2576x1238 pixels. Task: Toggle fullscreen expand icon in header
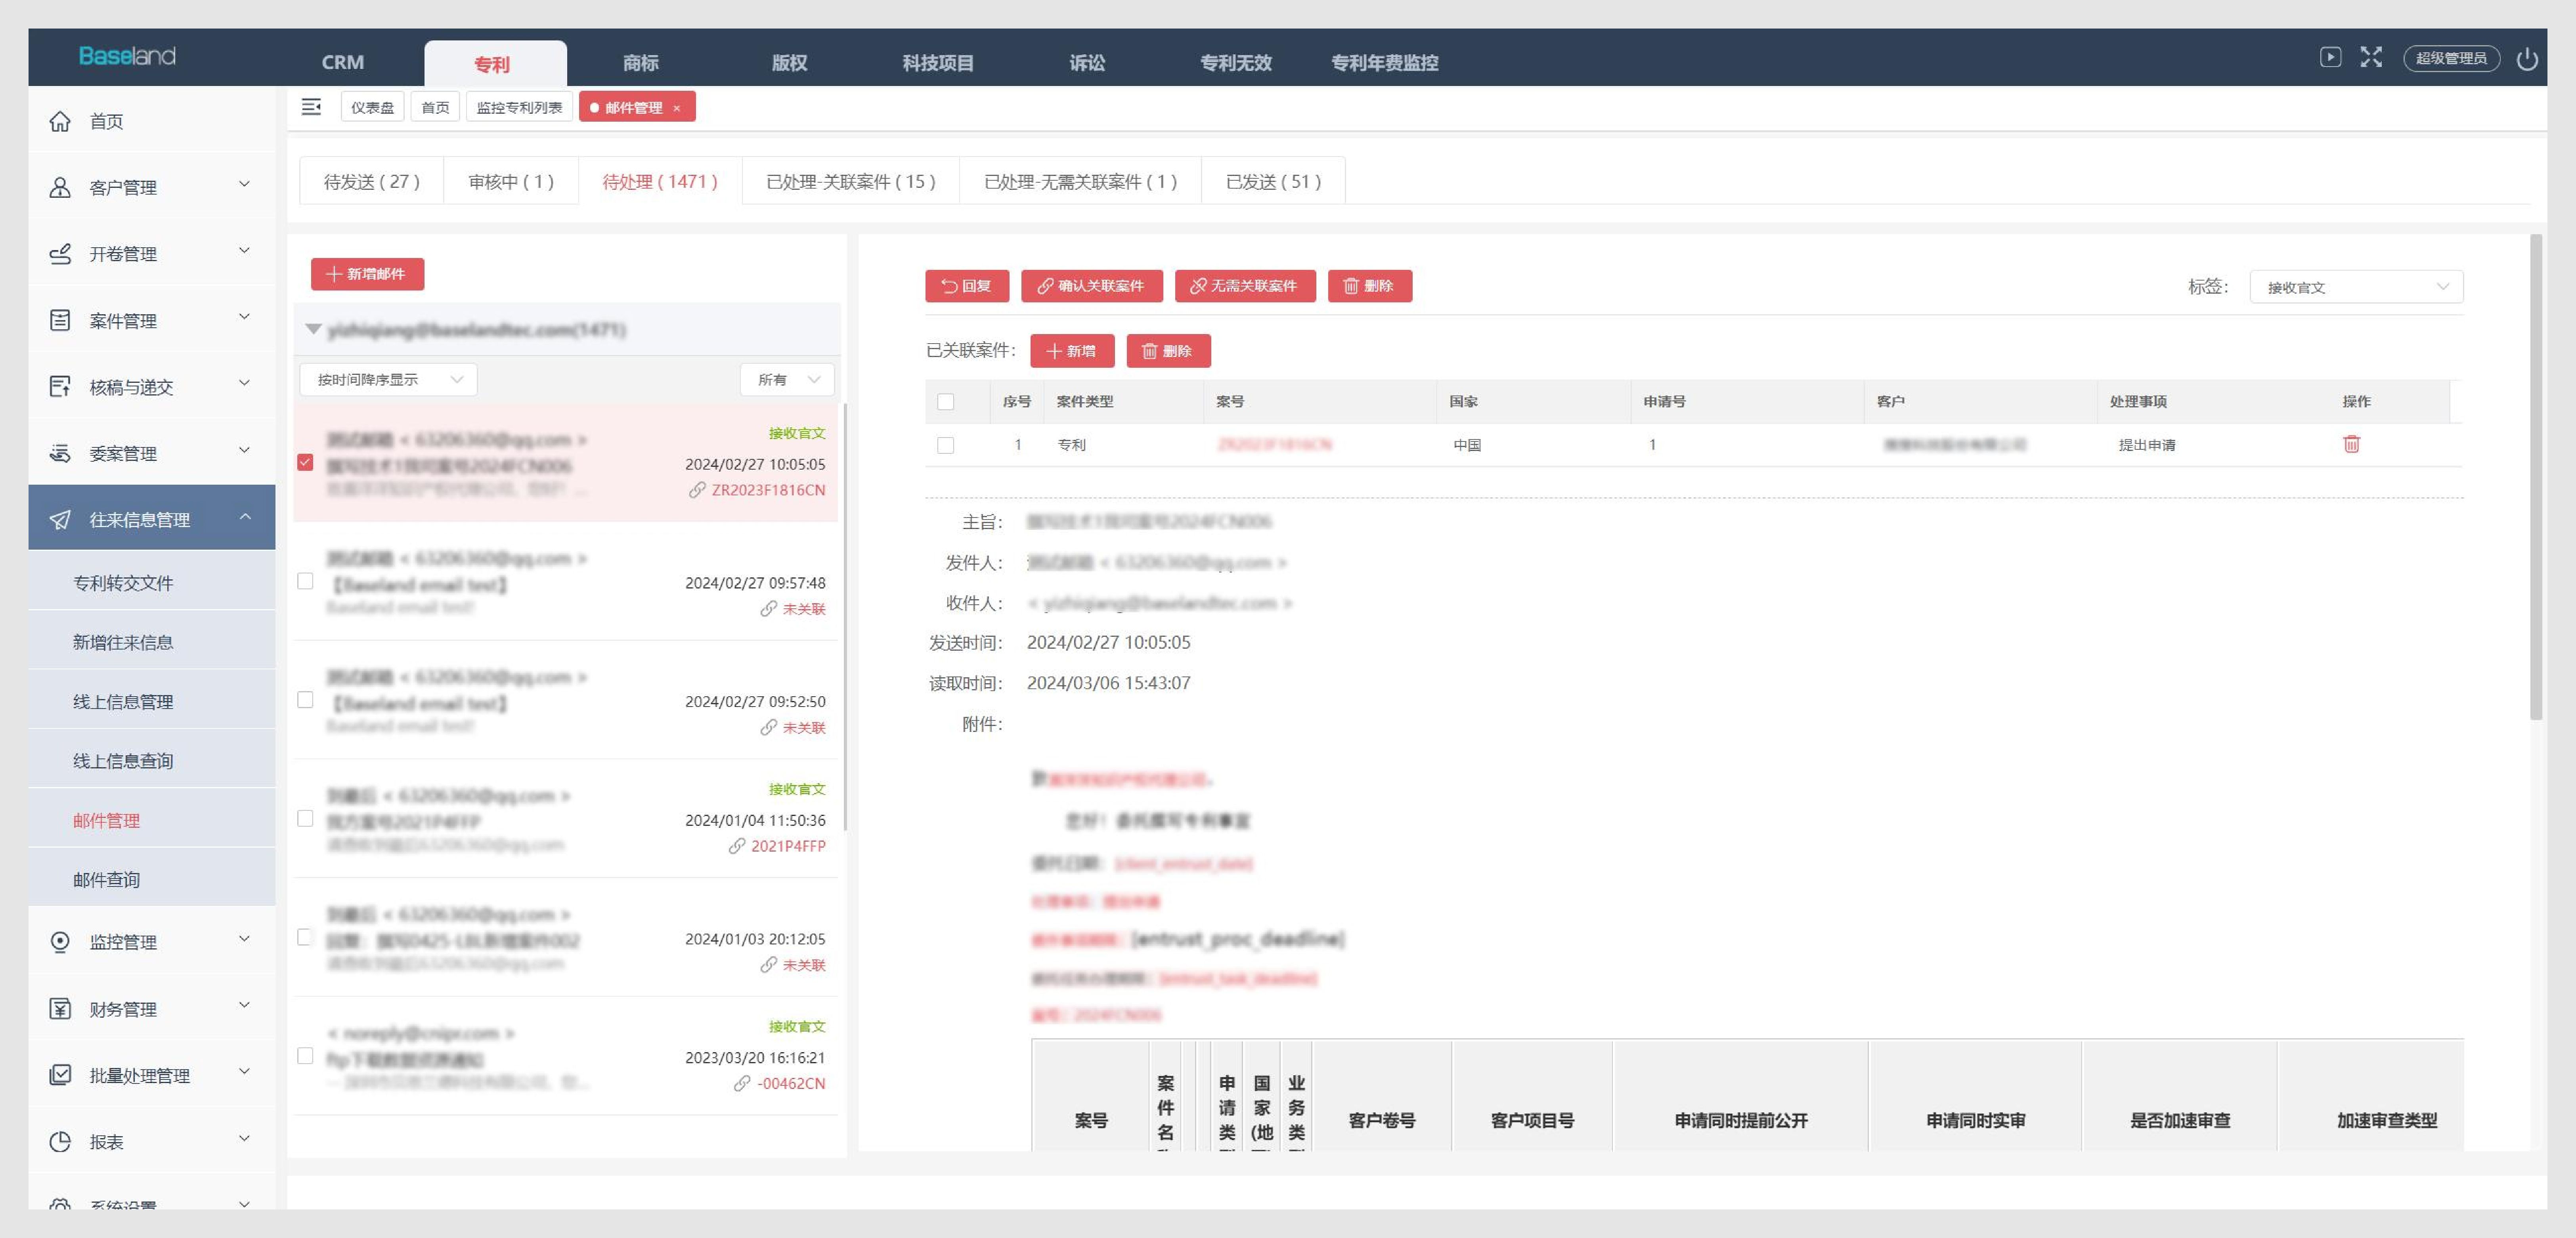(x=2371, y=57)
